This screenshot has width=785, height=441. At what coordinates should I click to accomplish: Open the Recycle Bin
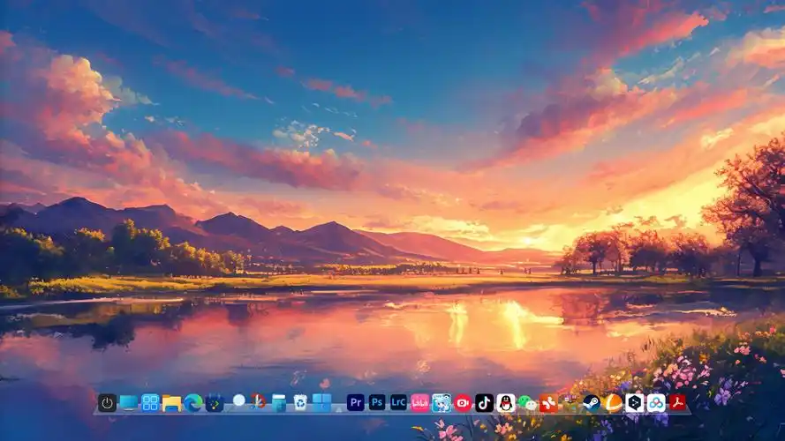coord(300,403)
